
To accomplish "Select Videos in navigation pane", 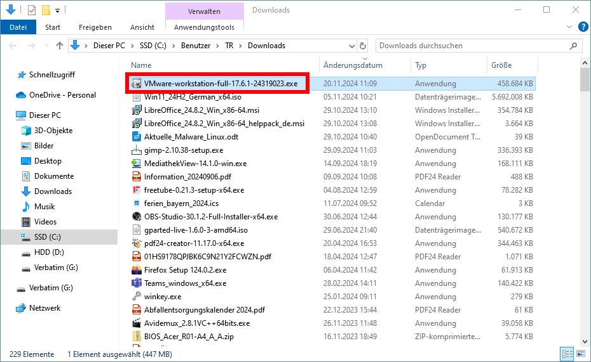I will (x=45, y=222).
